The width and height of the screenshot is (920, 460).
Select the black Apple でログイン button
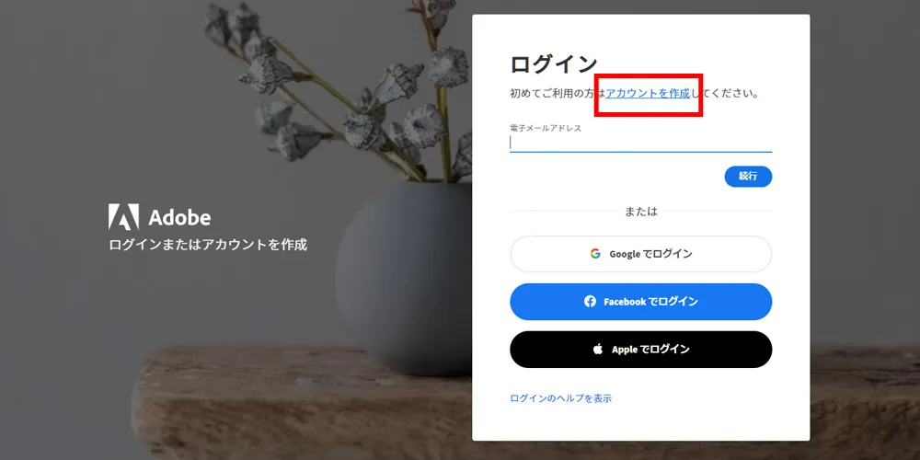[640, 349]
